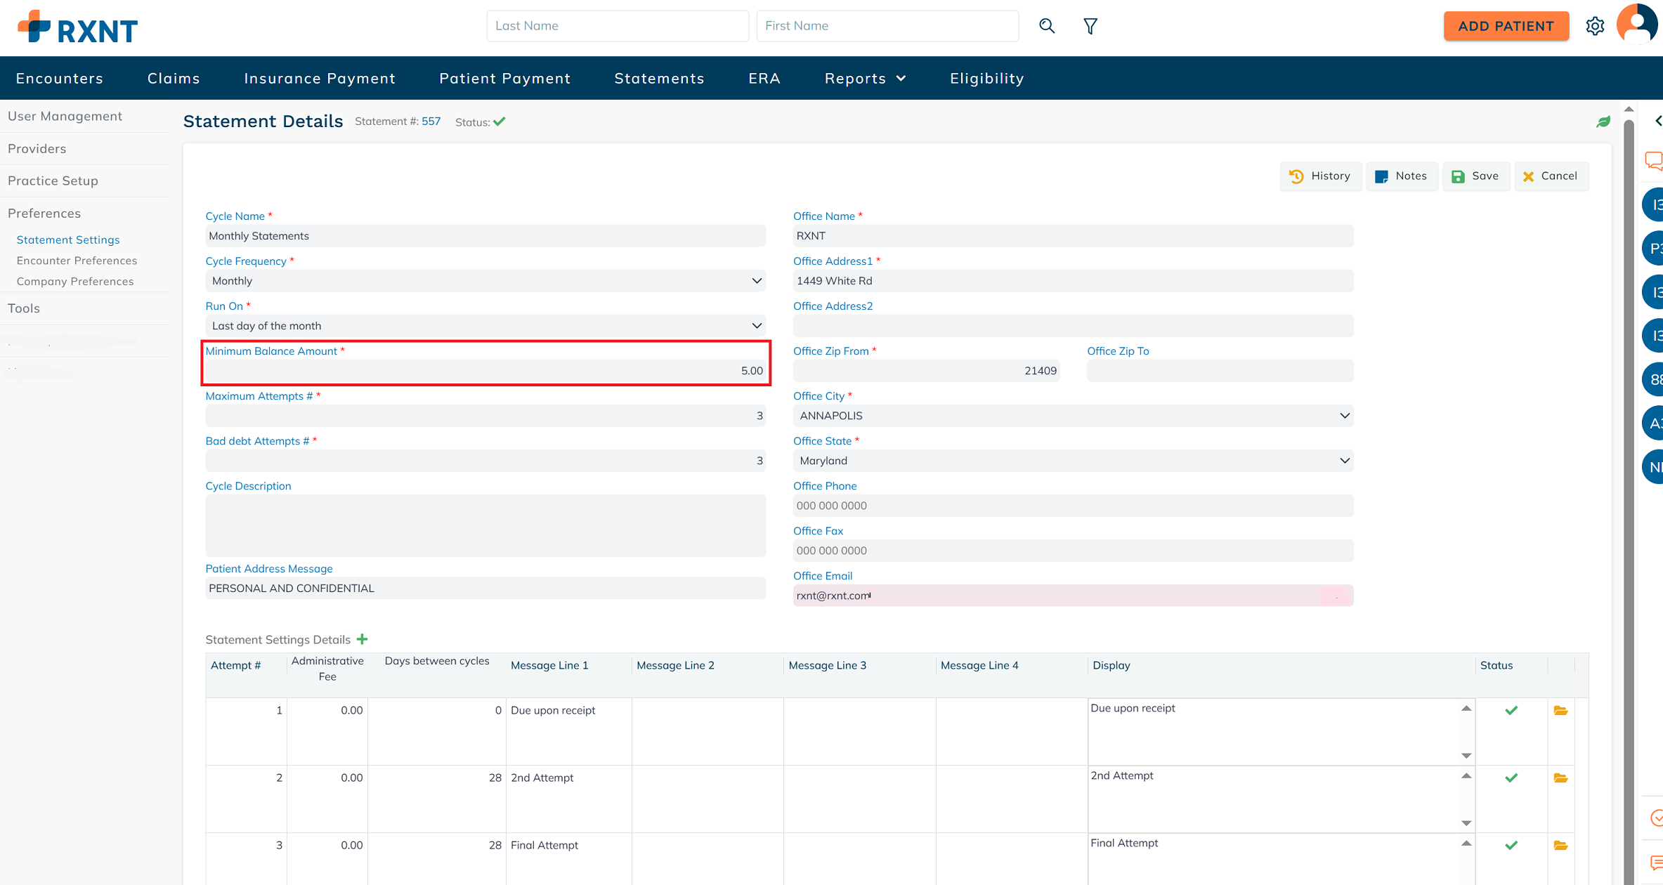Go to the Statements tab
The height and width of the screenshot is (885, 1663).
point(659,79)
